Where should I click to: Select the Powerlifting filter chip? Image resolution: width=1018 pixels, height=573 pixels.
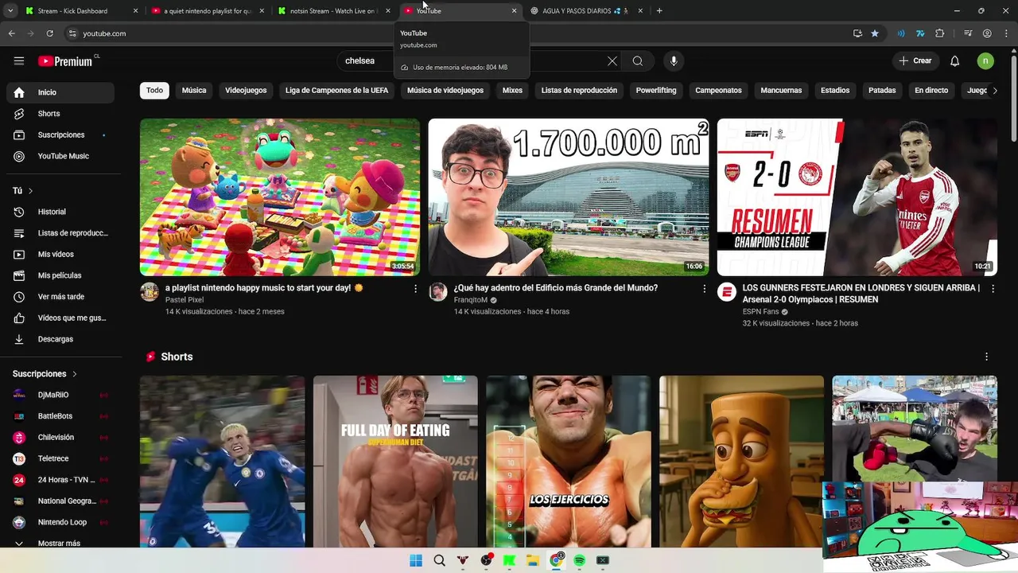click(x=656, y=91)
